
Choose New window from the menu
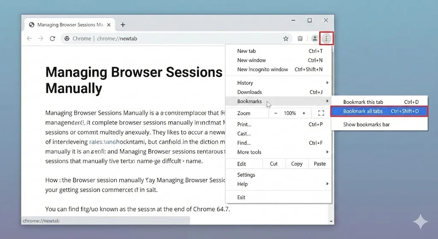click(278, 60)
